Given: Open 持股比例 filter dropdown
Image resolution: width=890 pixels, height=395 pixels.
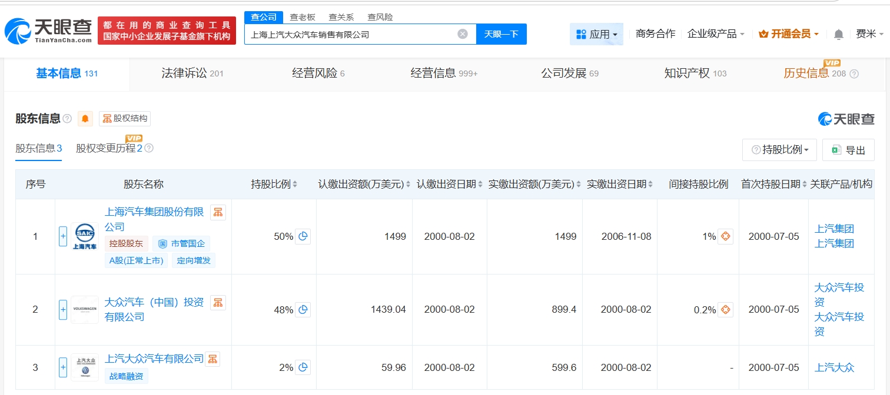Looking at the screenshot, I should point(780,150).
